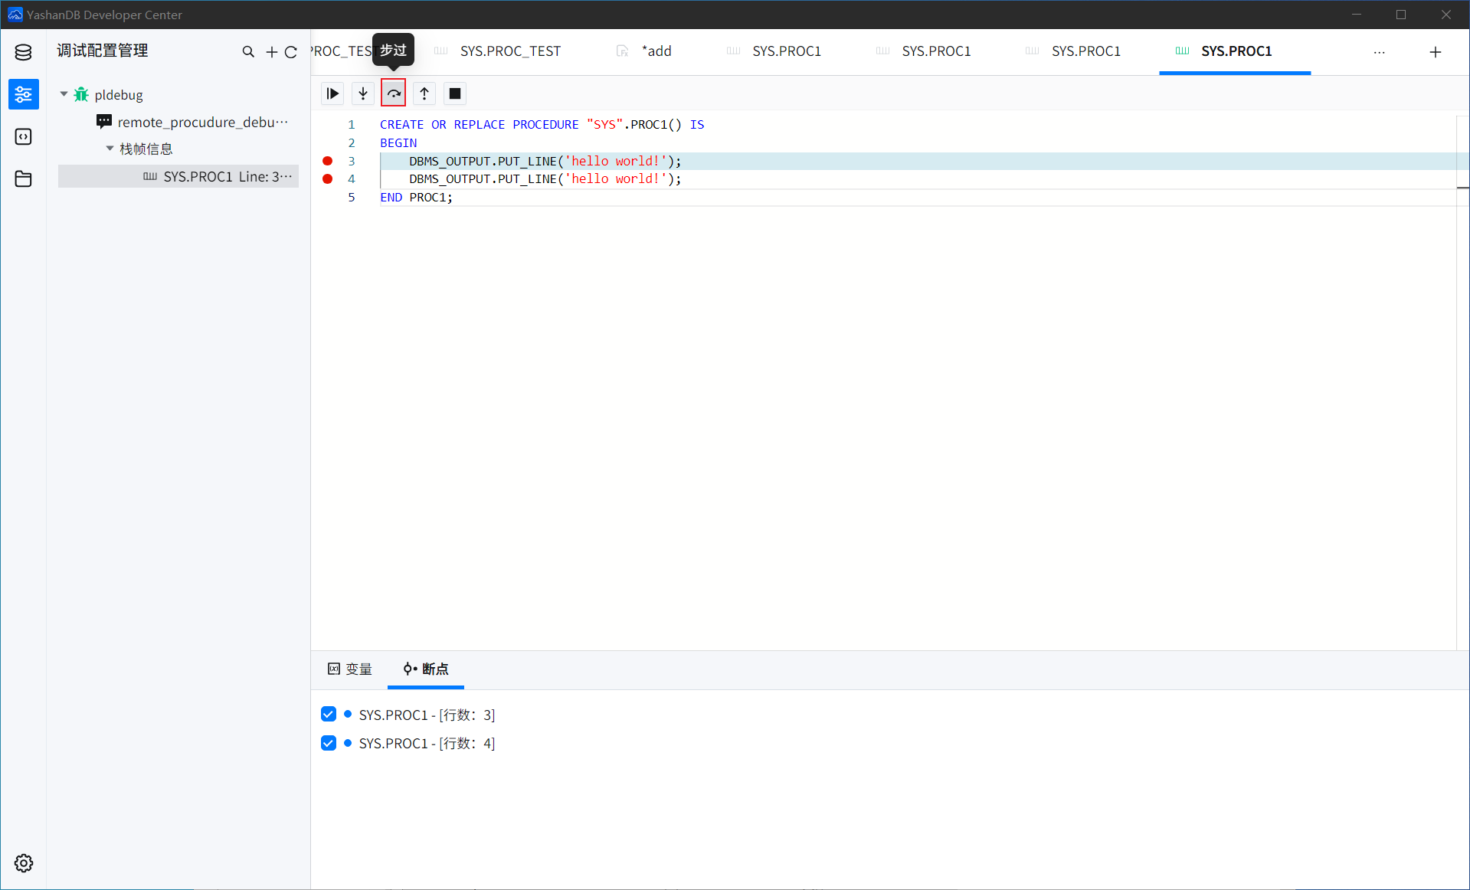1470x890 pixels.
Task: Uncheck breakpoint SYS.PROC1 line 3 checkbox
Action: tap(329, 714)
